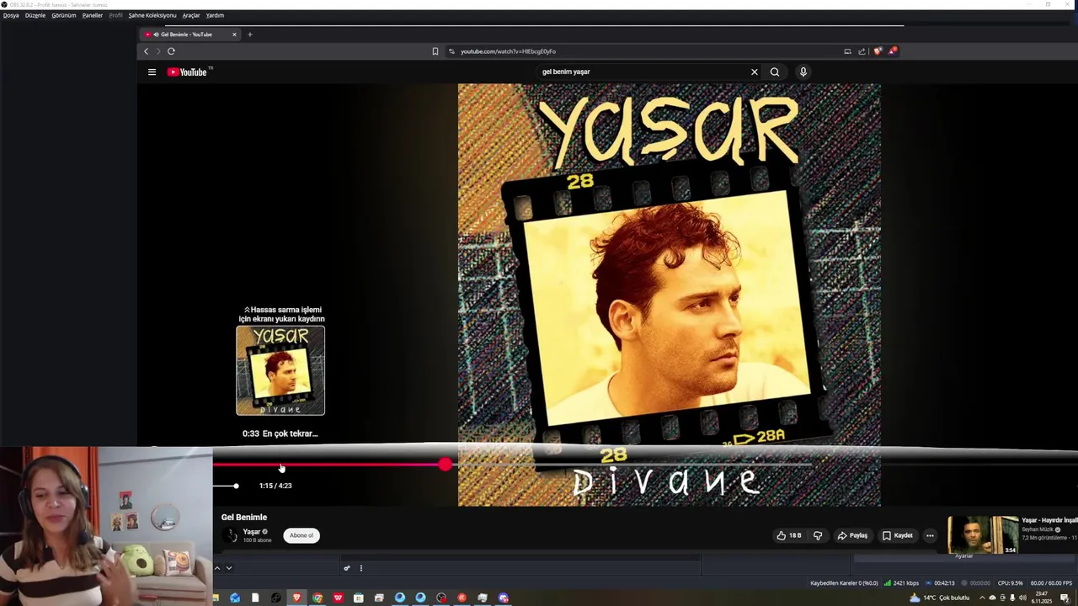The image size is (1078, 606).
Task: Bookmark the page via the address bar icon
Action: (x=435, y=51)
